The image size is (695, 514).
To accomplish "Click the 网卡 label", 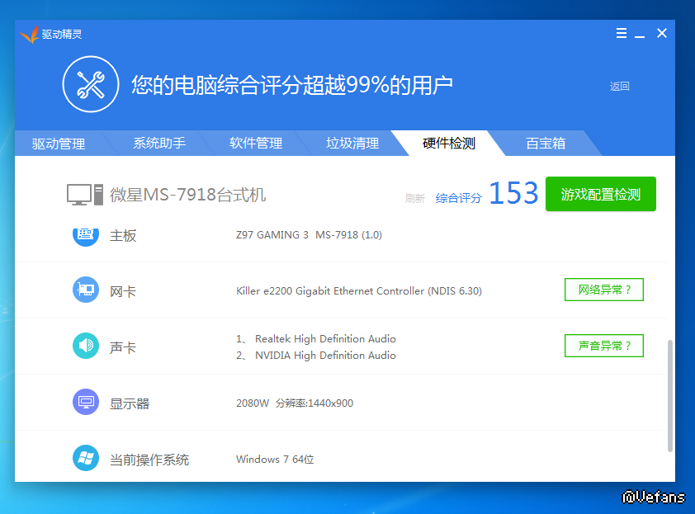I will [123, 291].
